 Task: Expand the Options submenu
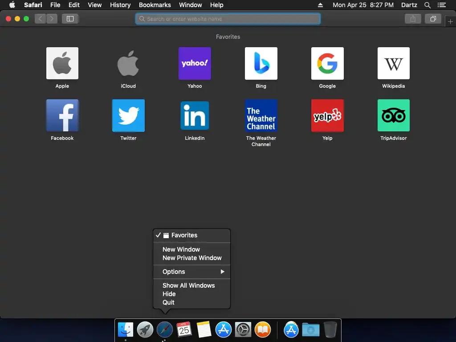pos(191,272)
